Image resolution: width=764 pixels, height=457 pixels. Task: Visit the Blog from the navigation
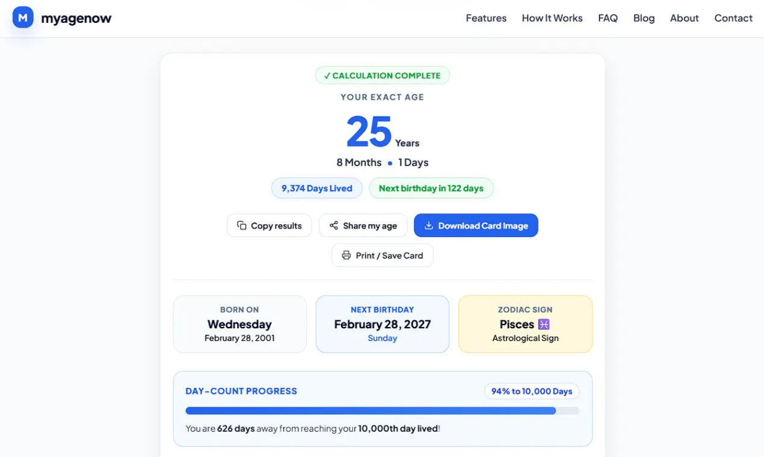coord(644,18)
